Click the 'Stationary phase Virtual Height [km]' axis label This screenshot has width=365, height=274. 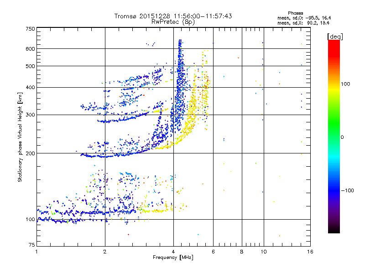(x=20, y=137)
